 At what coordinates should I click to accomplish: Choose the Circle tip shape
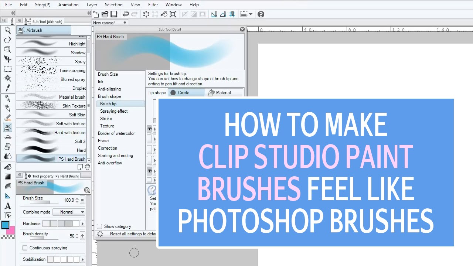pyautogui.click(x=186, y=93)
